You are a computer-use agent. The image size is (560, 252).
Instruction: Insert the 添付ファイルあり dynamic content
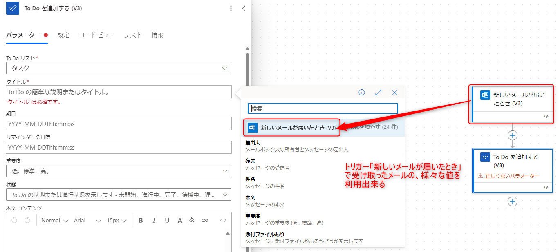323,238
